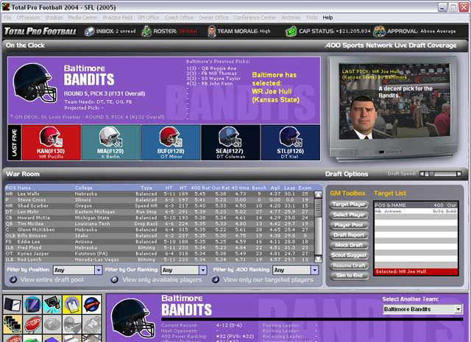Select View entire draft pool option
The height and width of the screenshot is (342, 471).
tap(13, 280)
